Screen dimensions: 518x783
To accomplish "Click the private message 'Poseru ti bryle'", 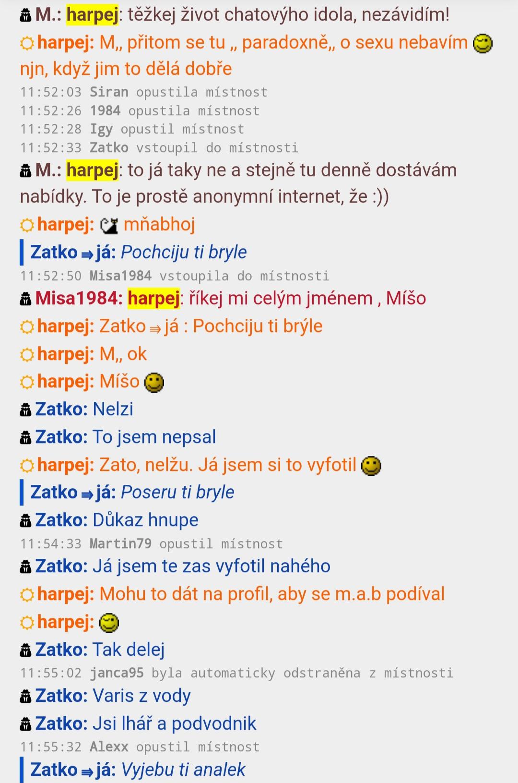I will [177, 492].
